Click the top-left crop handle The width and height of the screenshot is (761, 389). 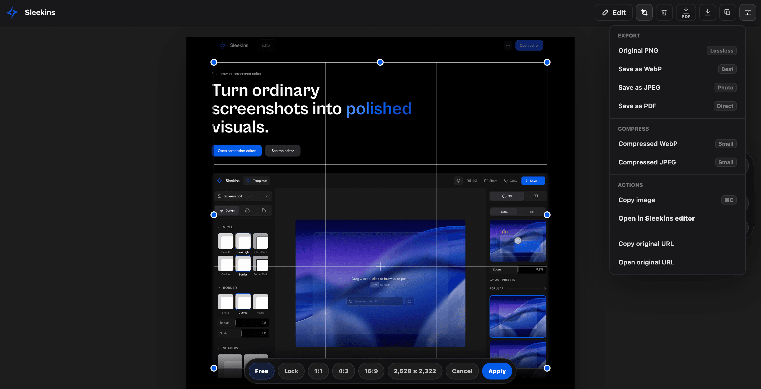(x=214, y=62)
